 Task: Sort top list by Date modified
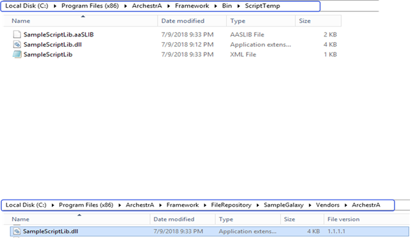[x=192, y=21]
